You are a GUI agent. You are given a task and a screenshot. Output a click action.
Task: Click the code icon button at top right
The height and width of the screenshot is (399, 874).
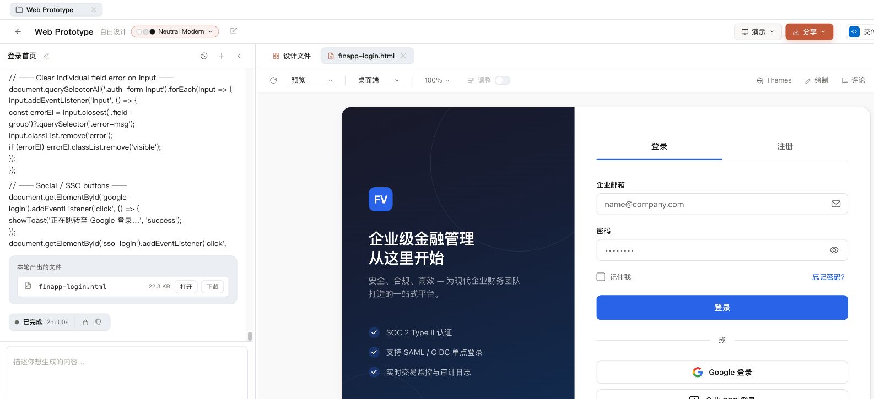[x=854, y=32]
